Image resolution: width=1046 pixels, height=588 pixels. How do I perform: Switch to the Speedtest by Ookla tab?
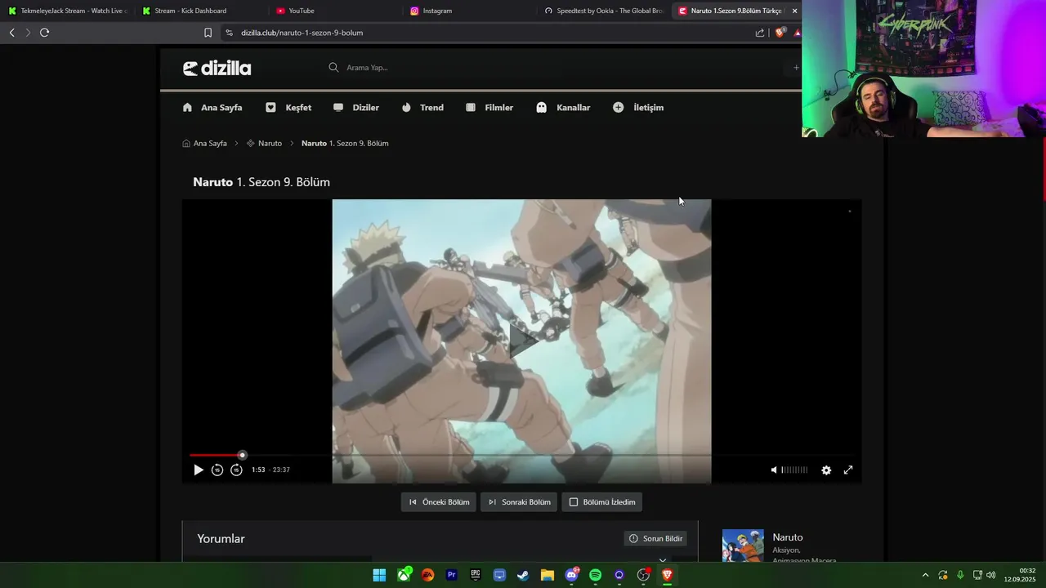(x=603, y=11)
